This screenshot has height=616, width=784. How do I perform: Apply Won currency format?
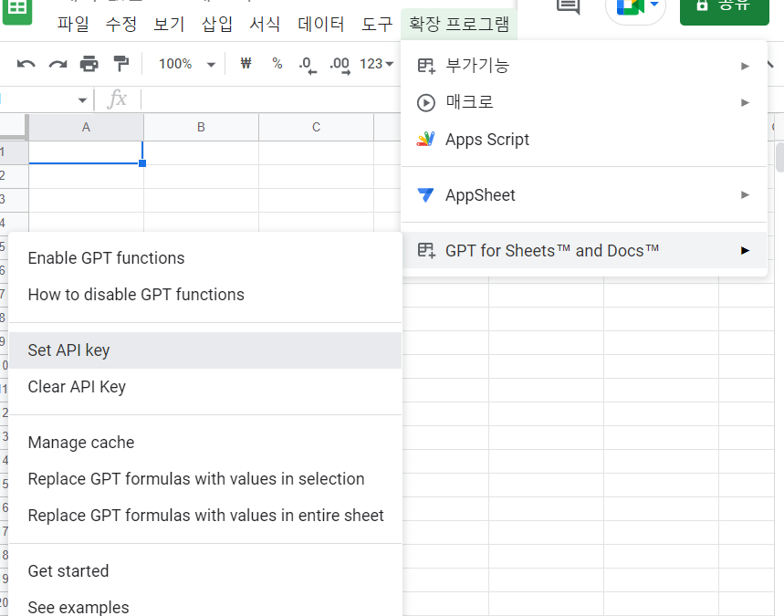[x=246, y=64]
